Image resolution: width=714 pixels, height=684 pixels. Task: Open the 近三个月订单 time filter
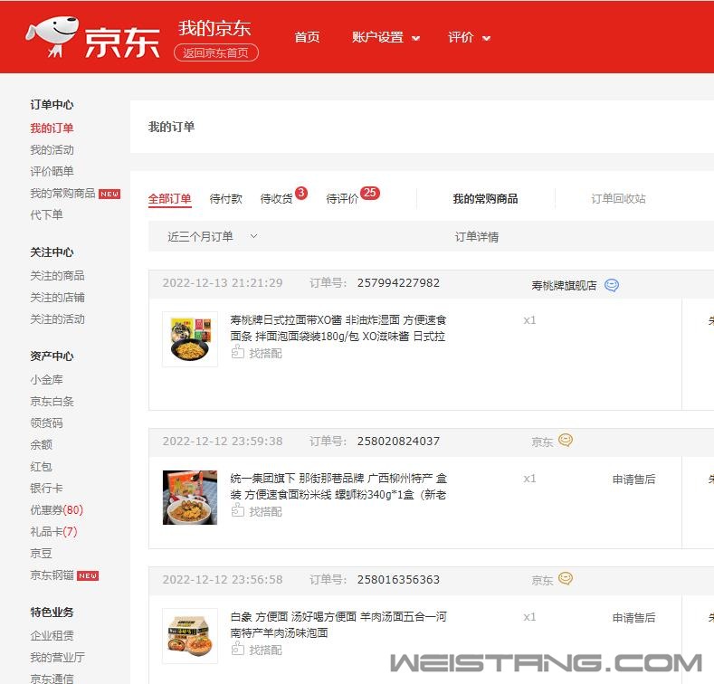point(212,236)
